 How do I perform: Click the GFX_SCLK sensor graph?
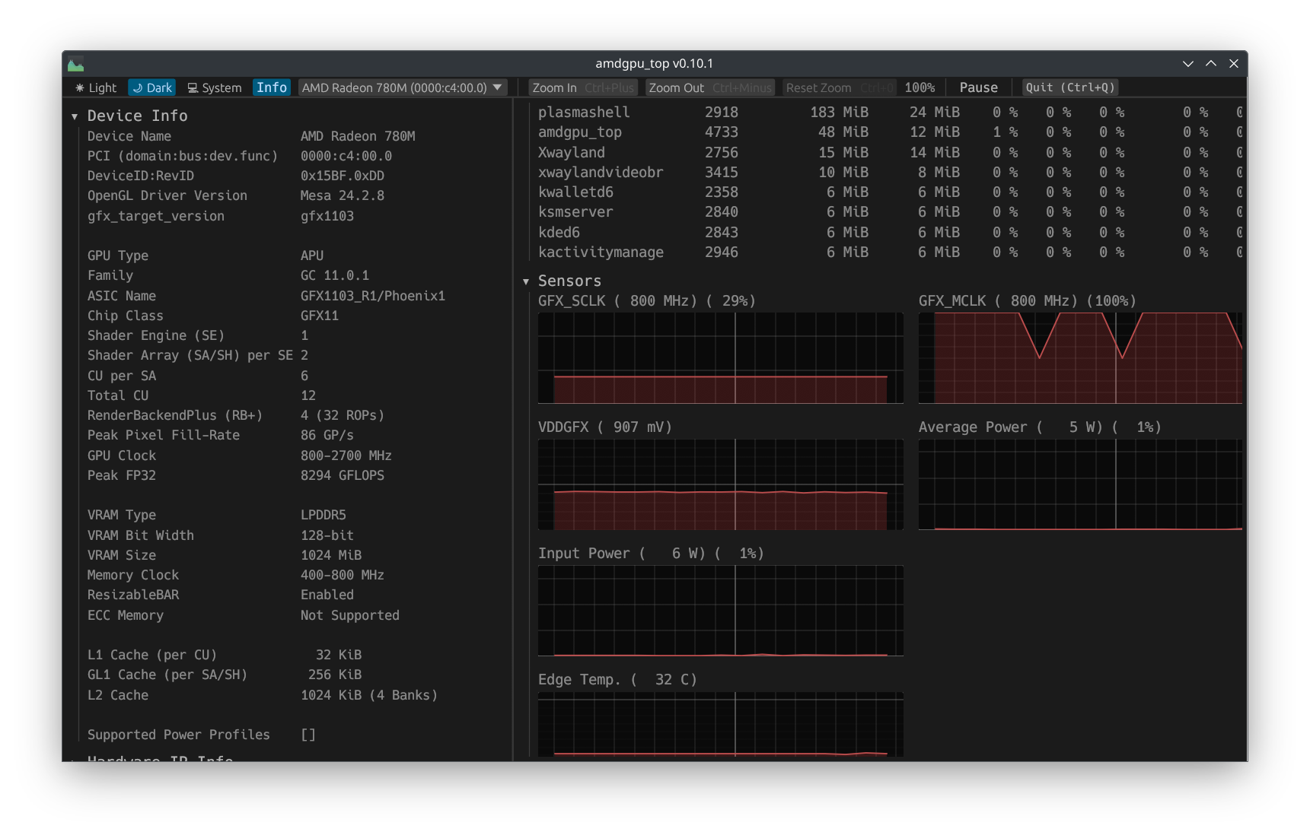point(720,357)
